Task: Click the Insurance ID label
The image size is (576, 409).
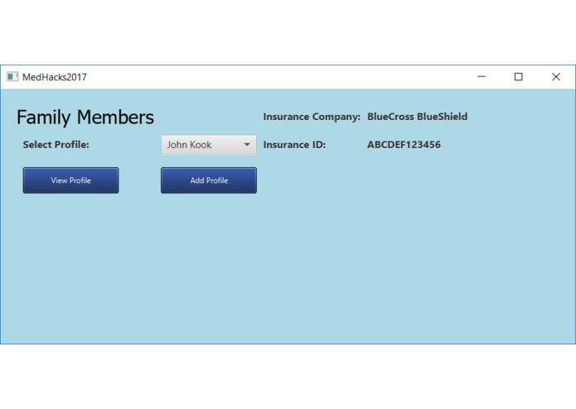Action: pos(294,145)
